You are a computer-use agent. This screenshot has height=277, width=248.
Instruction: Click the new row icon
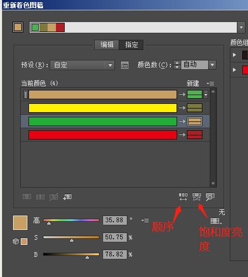(x=67, y=197)
